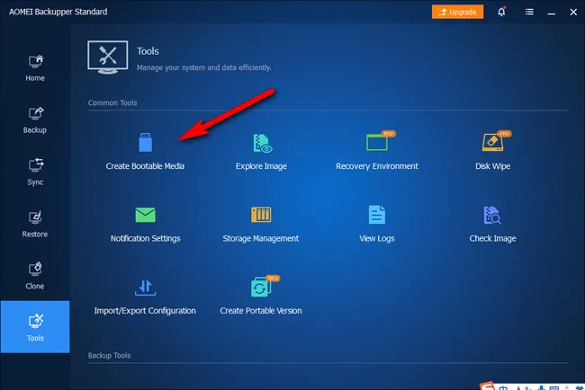Viewport: 585px width, 390px height.
Task: Open Notification Settings envelope icon
Action: click(145, 215)
